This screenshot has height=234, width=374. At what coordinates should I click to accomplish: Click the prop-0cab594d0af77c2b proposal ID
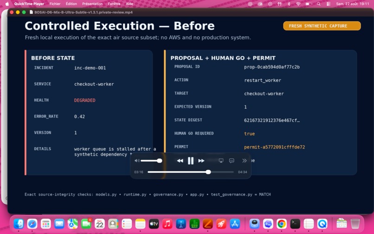(271, 67)
